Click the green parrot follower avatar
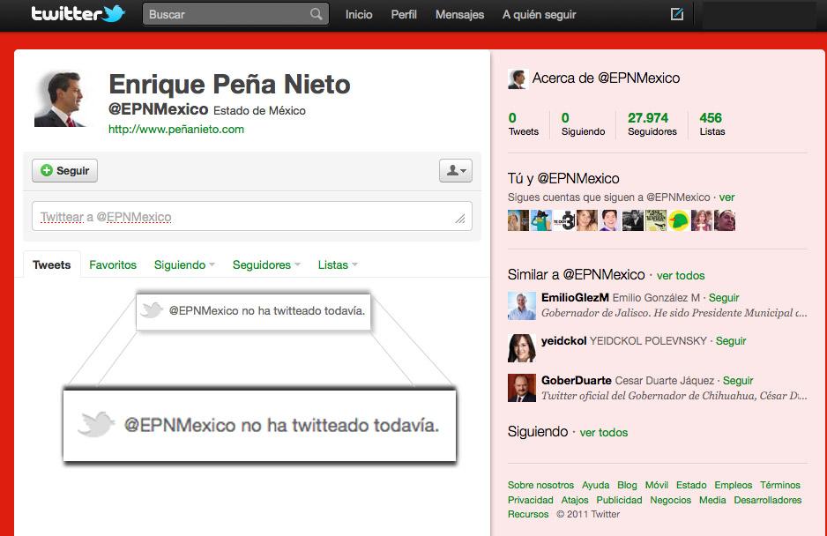The width and height of the screenshot is (827, 536). click(x=679, y=220)
